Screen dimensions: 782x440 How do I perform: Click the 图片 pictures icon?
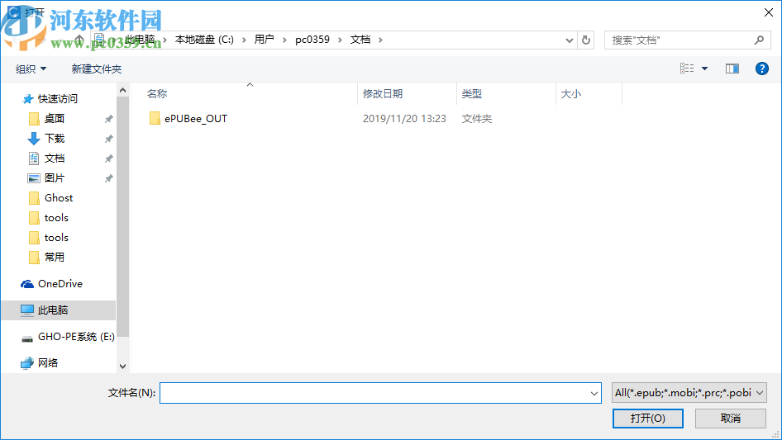click(33, 177)
